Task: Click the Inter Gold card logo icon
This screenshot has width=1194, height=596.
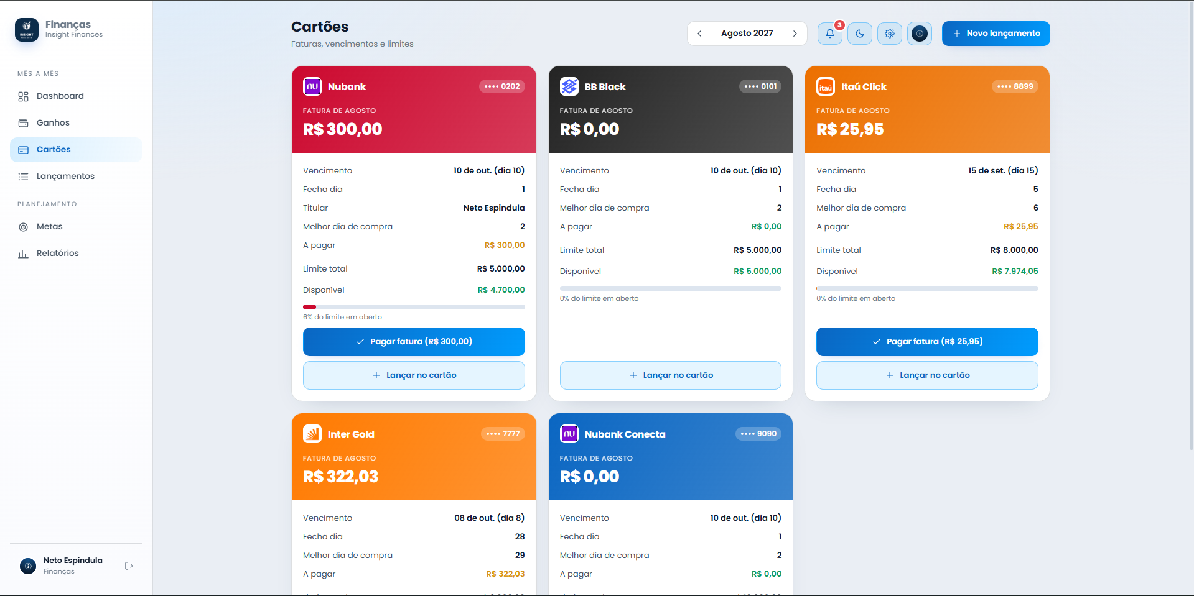Action: pyautogui.click(x=312, y=434)
